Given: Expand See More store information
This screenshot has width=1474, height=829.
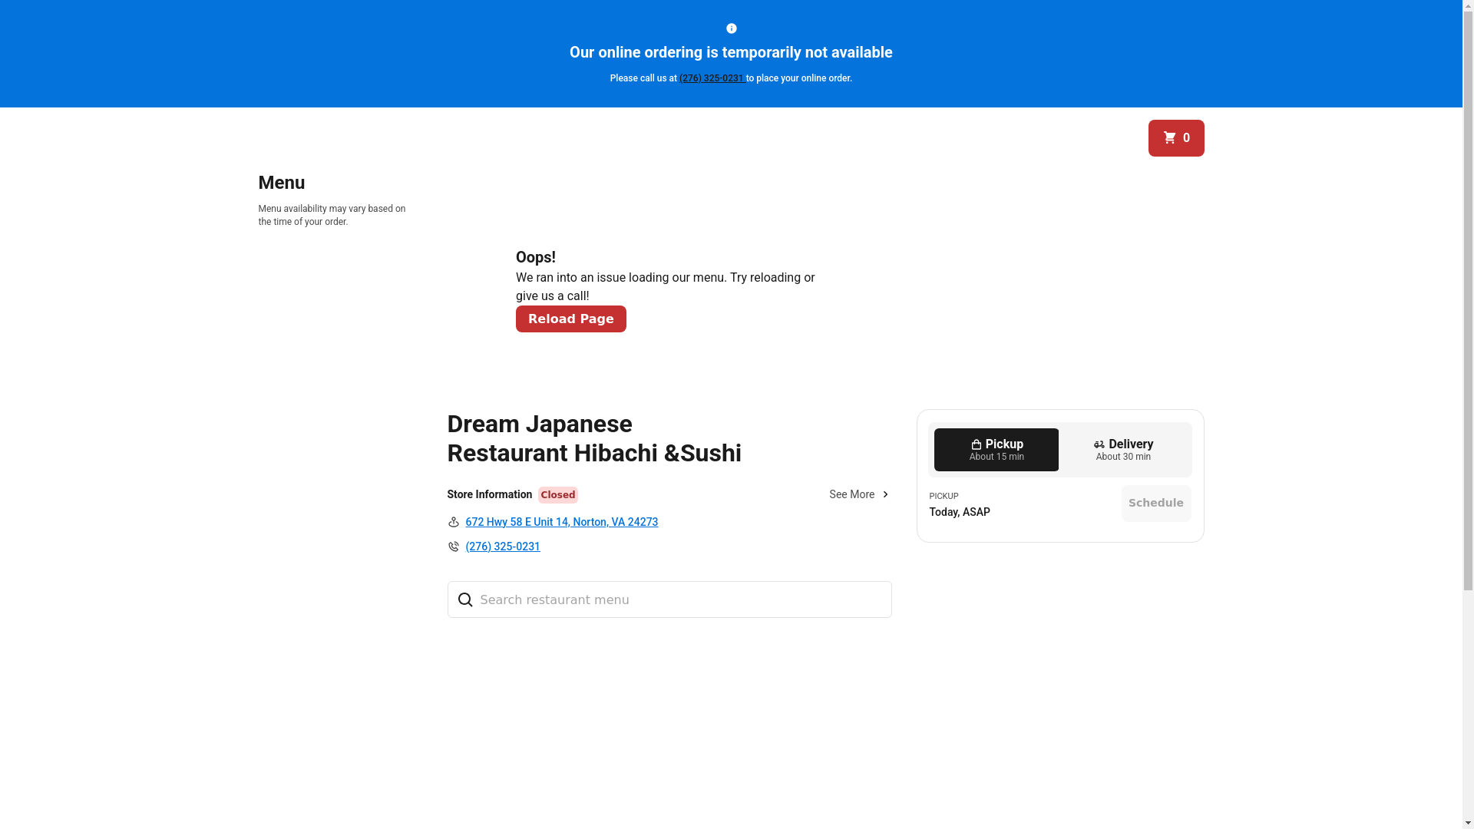Looking at the screenshot, I should (x=859, y=494).
